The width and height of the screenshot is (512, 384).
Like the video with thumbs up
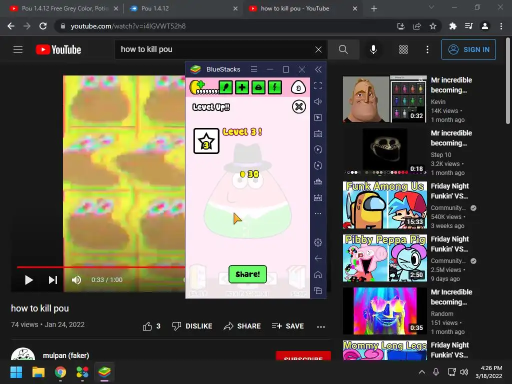pyautogui.click(x=151, y=326)
